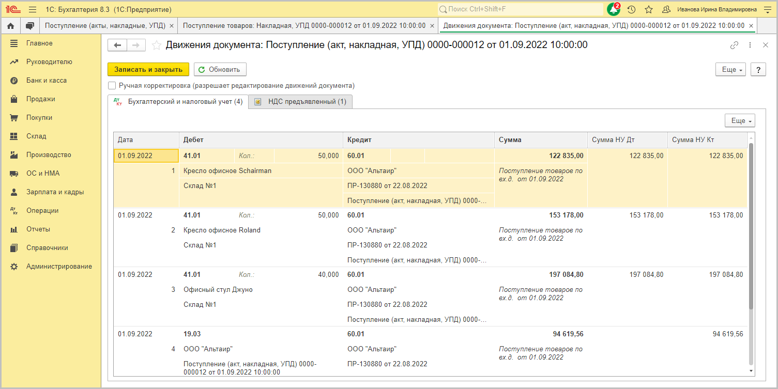Select Кресло офисное Schairman cell
This screenshot has height=389, width=778.
click(x=261, y=171)
